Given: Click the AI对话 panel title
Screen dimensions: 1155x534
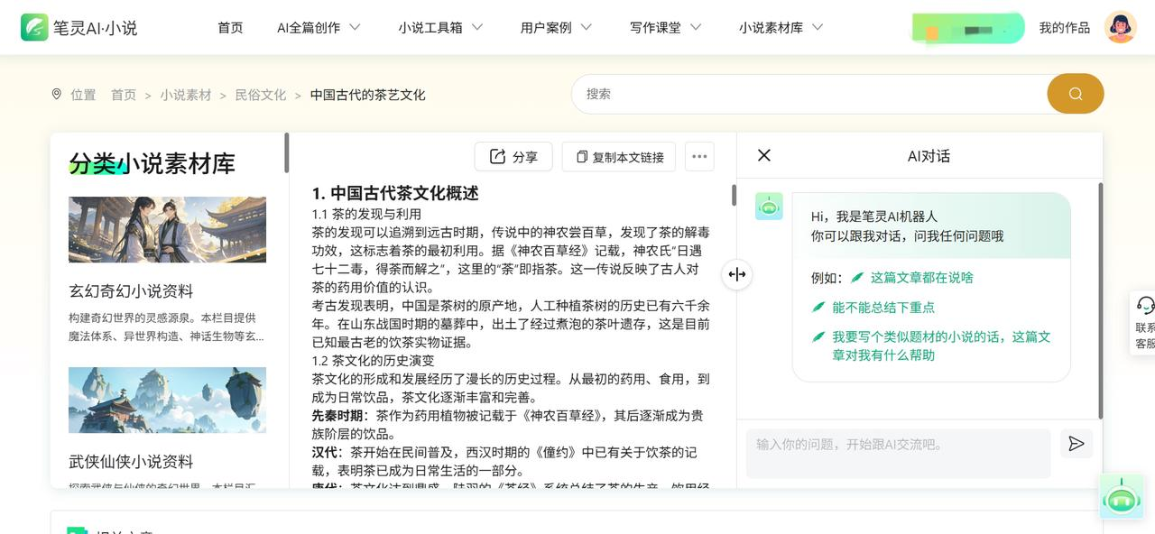Looking at the screenshot, I should click(x=929, y=155).
